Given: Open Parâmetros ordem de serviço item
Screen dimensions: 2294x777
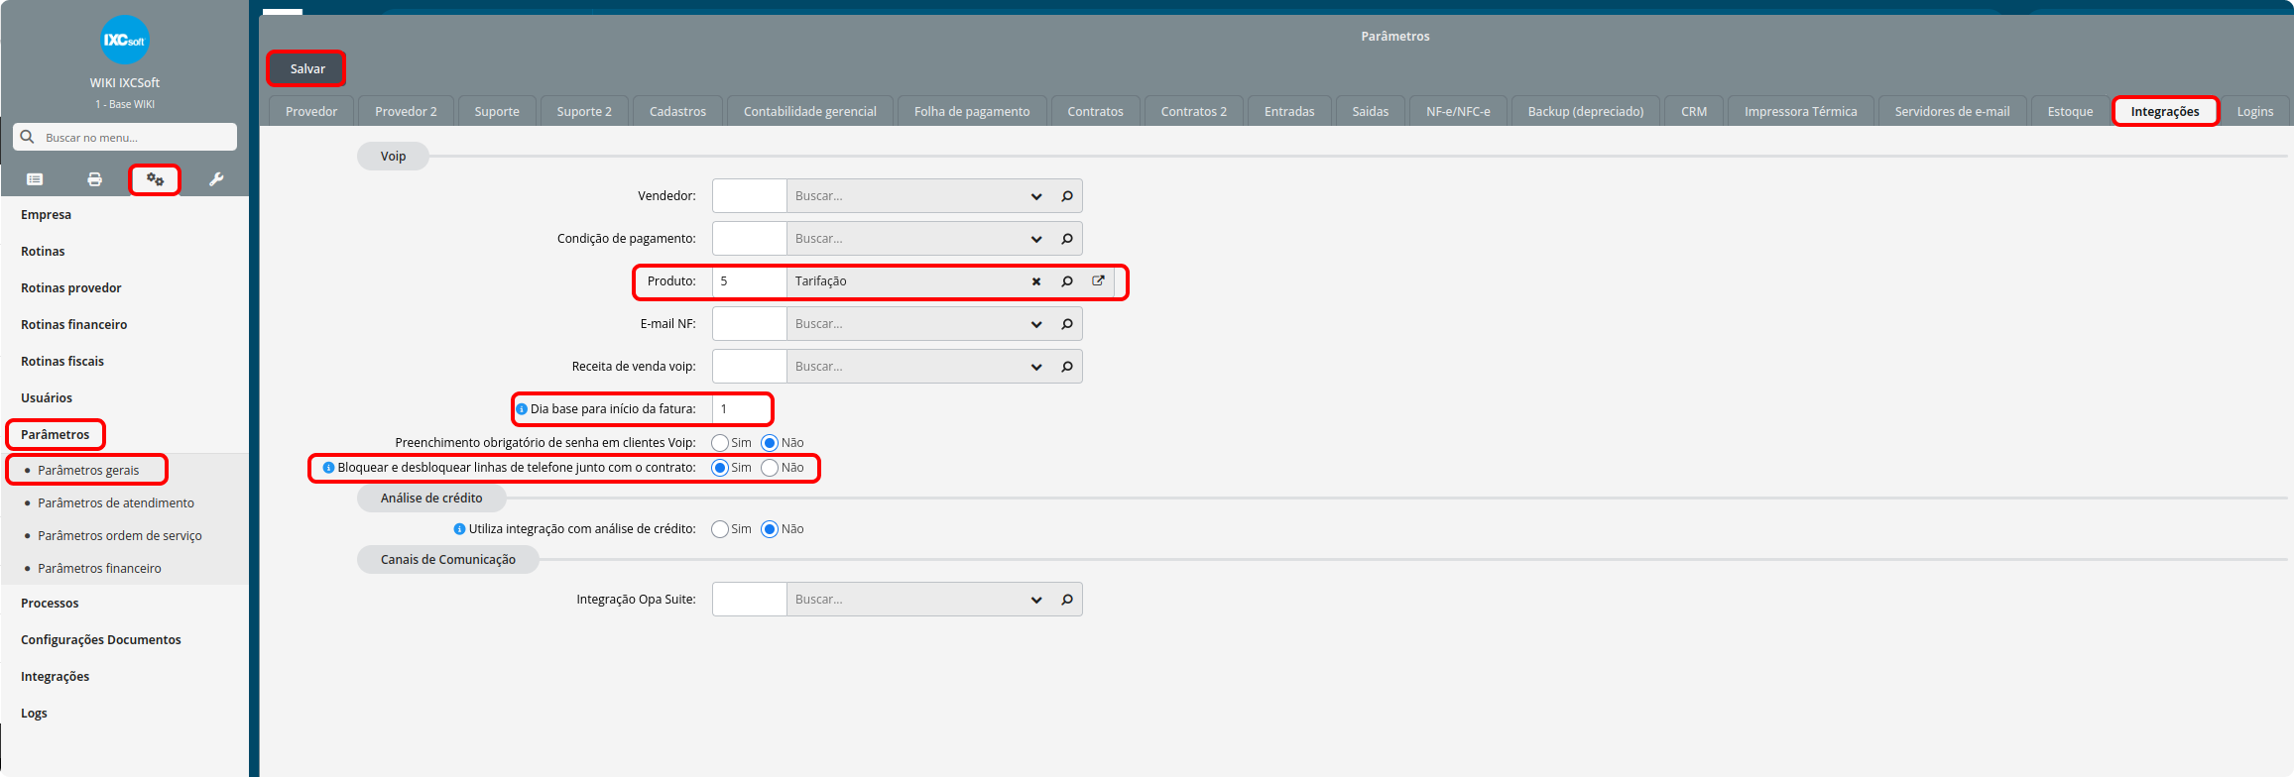Looking at the screenshot, I should (120, 536).
